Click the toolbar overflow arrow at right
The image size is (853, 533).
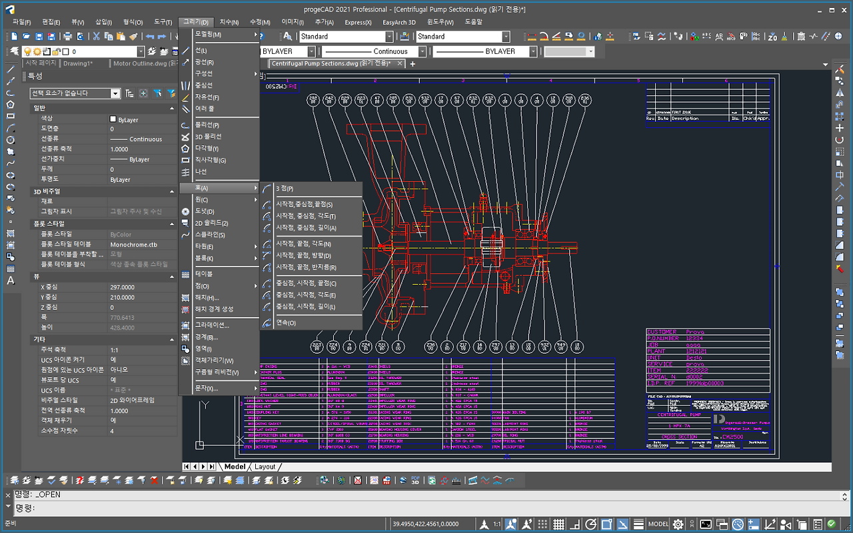tap(824, 65)
